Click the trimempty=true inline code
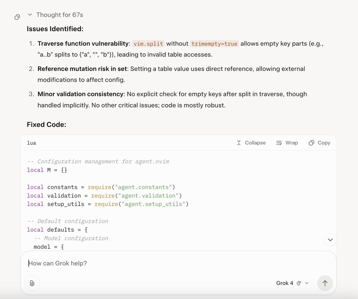Screen dimensions: 358x299 pos(214,44)
